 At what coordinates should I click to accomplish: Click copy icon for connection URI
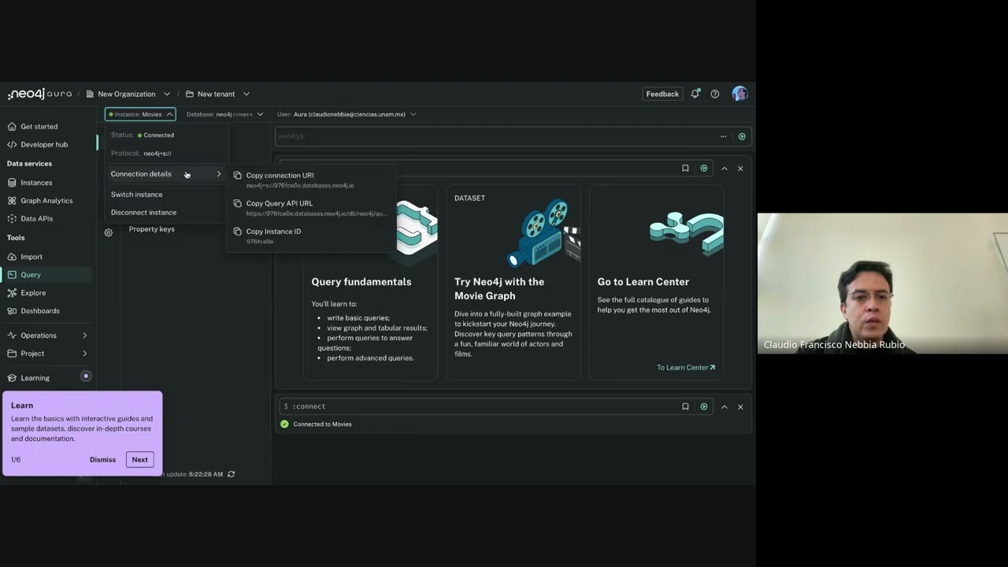tap(238, 176)
